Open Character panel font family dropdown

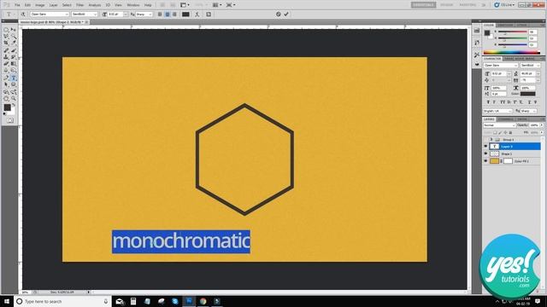(501, 66)
